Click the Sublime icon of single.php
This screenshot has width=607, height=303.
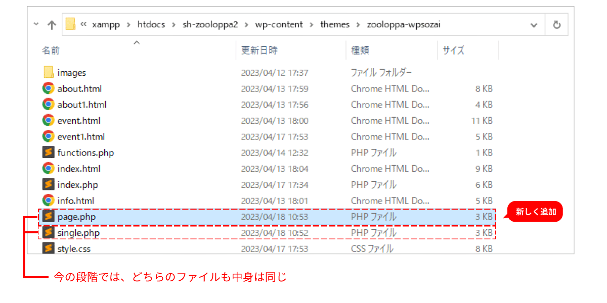click(x=49, y=232)
